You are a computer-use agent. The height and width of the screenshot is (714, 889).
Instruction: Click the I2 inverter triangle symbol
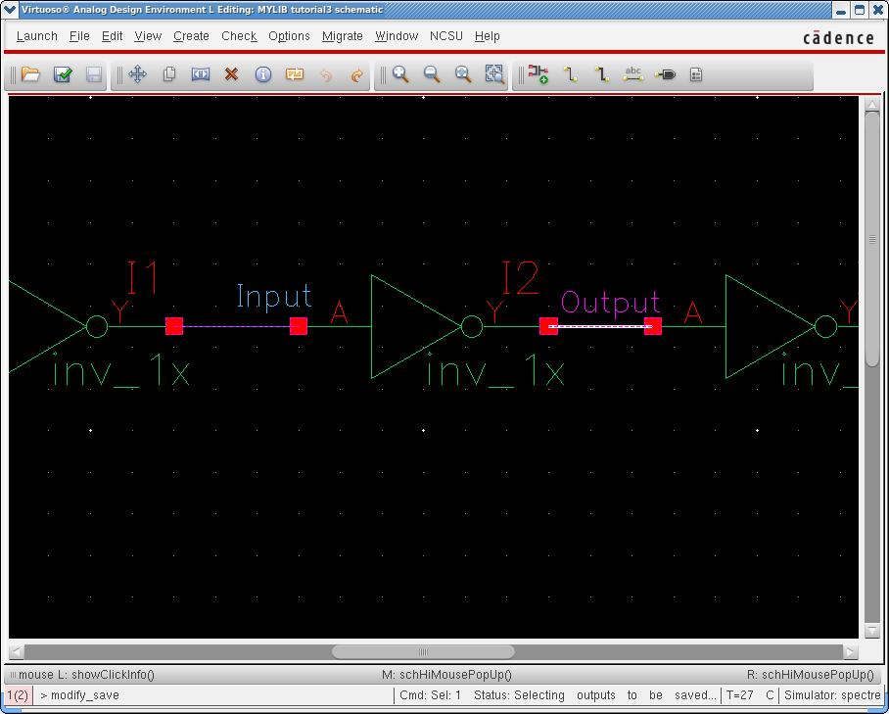(x=415, y=327)
